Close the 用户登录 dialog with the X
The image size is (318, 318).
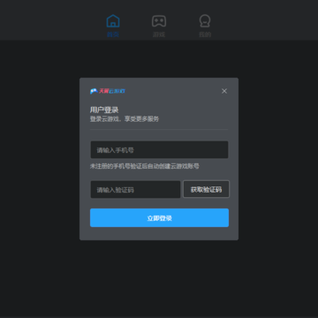[x=224, y=91]
